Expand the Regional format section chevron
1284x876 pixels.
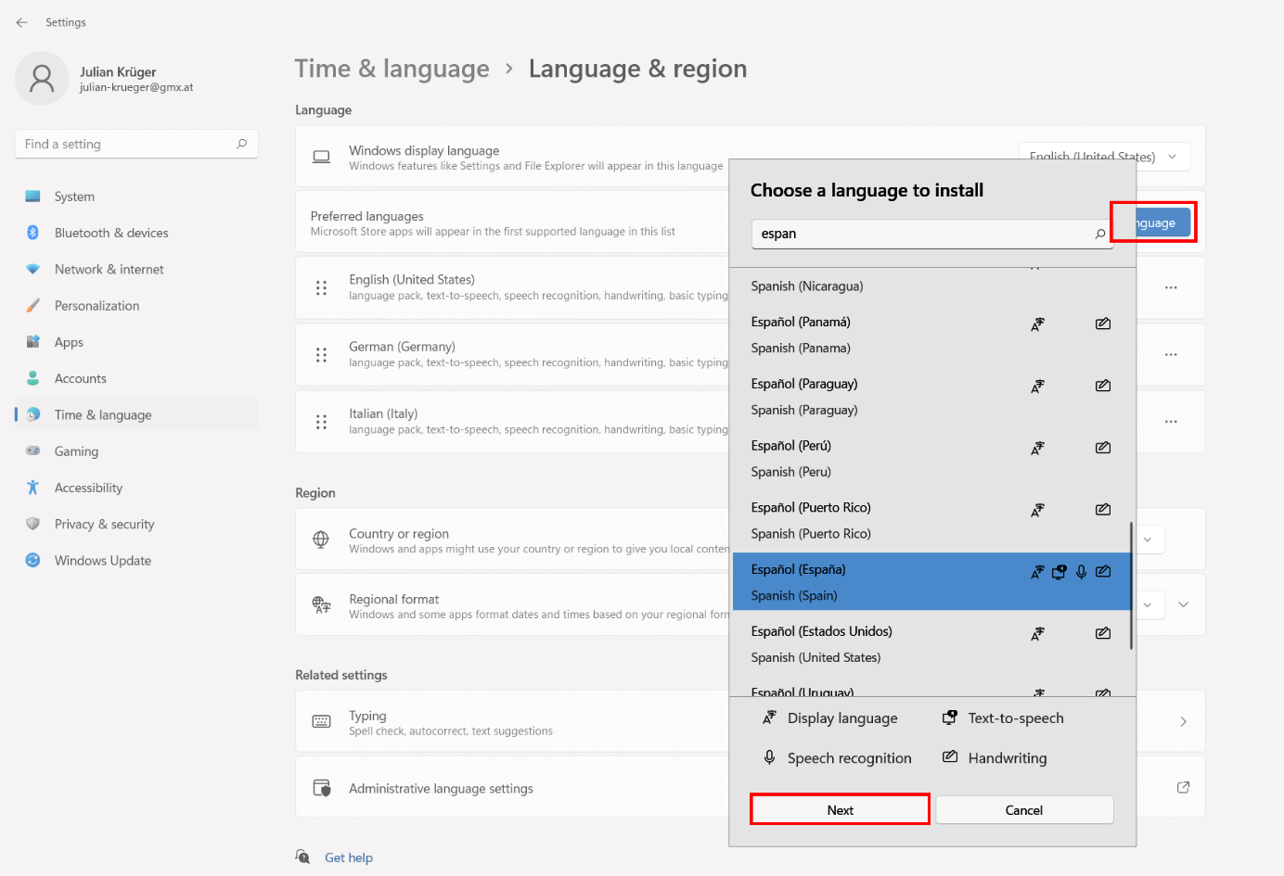[1183, 604]
